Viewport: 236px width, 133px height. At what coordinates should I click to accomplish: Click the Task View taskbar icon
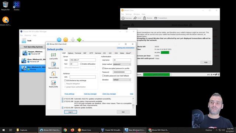pos(11,130)
